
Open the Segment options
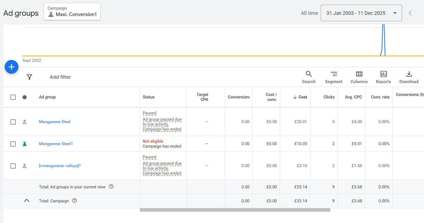tap(334, 77)
